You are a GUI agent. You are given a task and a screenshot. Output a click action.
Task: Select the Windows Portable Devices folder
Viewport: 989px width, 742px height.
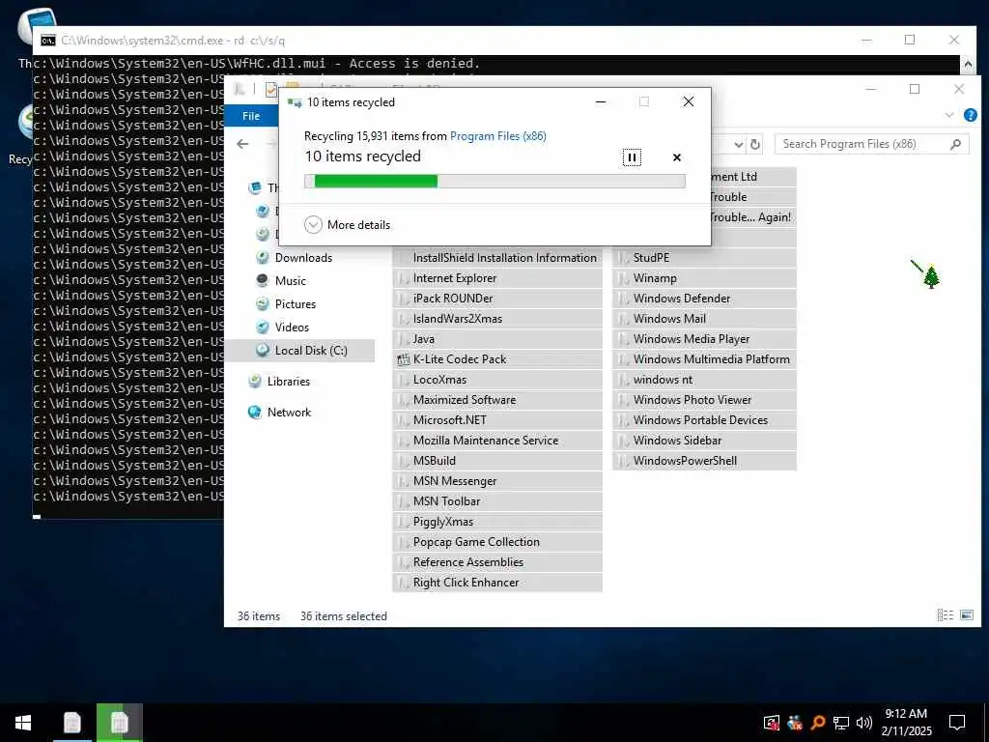click(704, 419)
